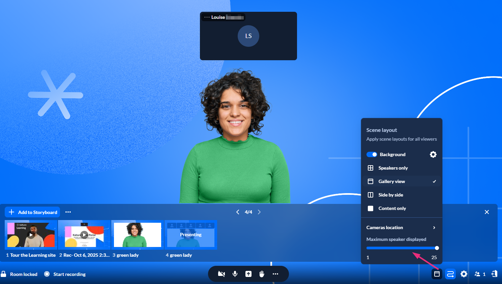Click "Apply scene layouts for all viewers" text
Image resolution: width=502 pixels, height=284 pixels.
pyautogui.click(x=402, y=139)
